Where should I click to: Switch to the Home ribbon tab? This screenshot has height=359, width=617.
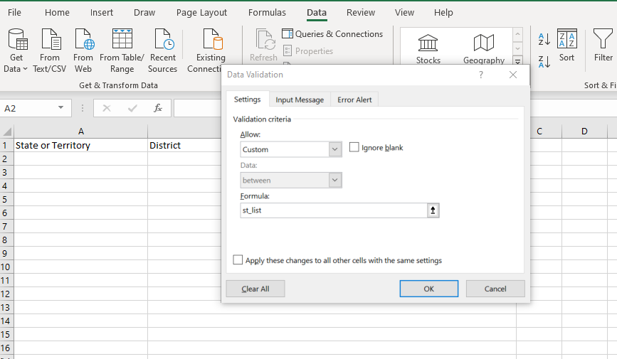click(57, 13)
